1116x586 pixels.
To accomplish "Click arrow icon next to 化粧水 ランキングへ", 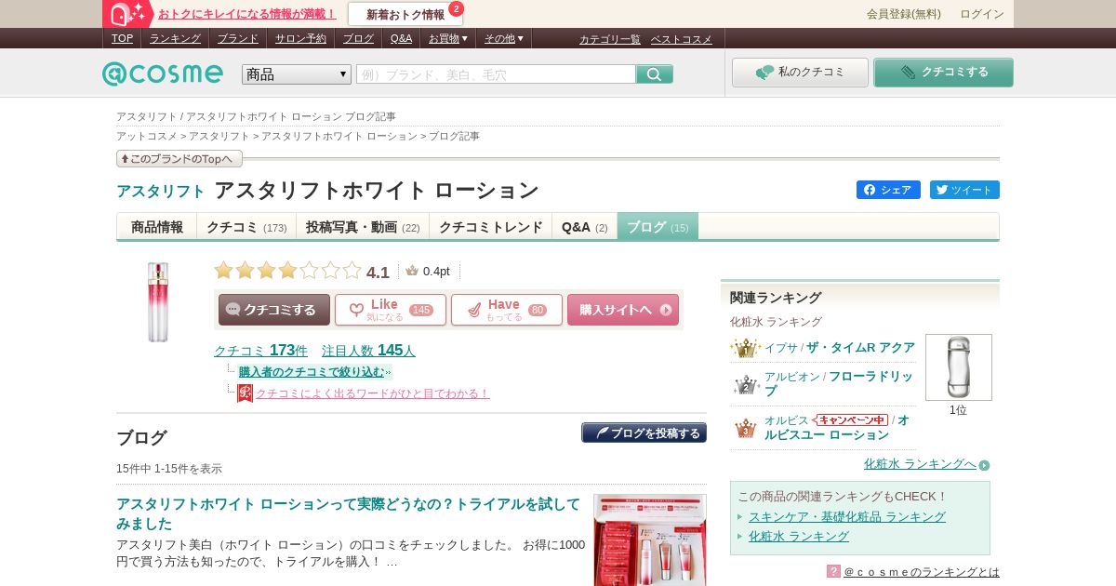I will point(984,465).
